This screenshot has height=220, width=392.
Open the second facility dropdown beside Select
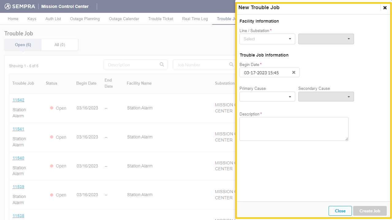click(326, 39)
